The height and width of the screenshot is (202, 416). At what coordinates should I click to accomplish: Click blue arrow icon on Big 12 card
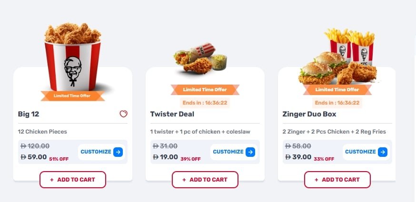coord(118,152)
